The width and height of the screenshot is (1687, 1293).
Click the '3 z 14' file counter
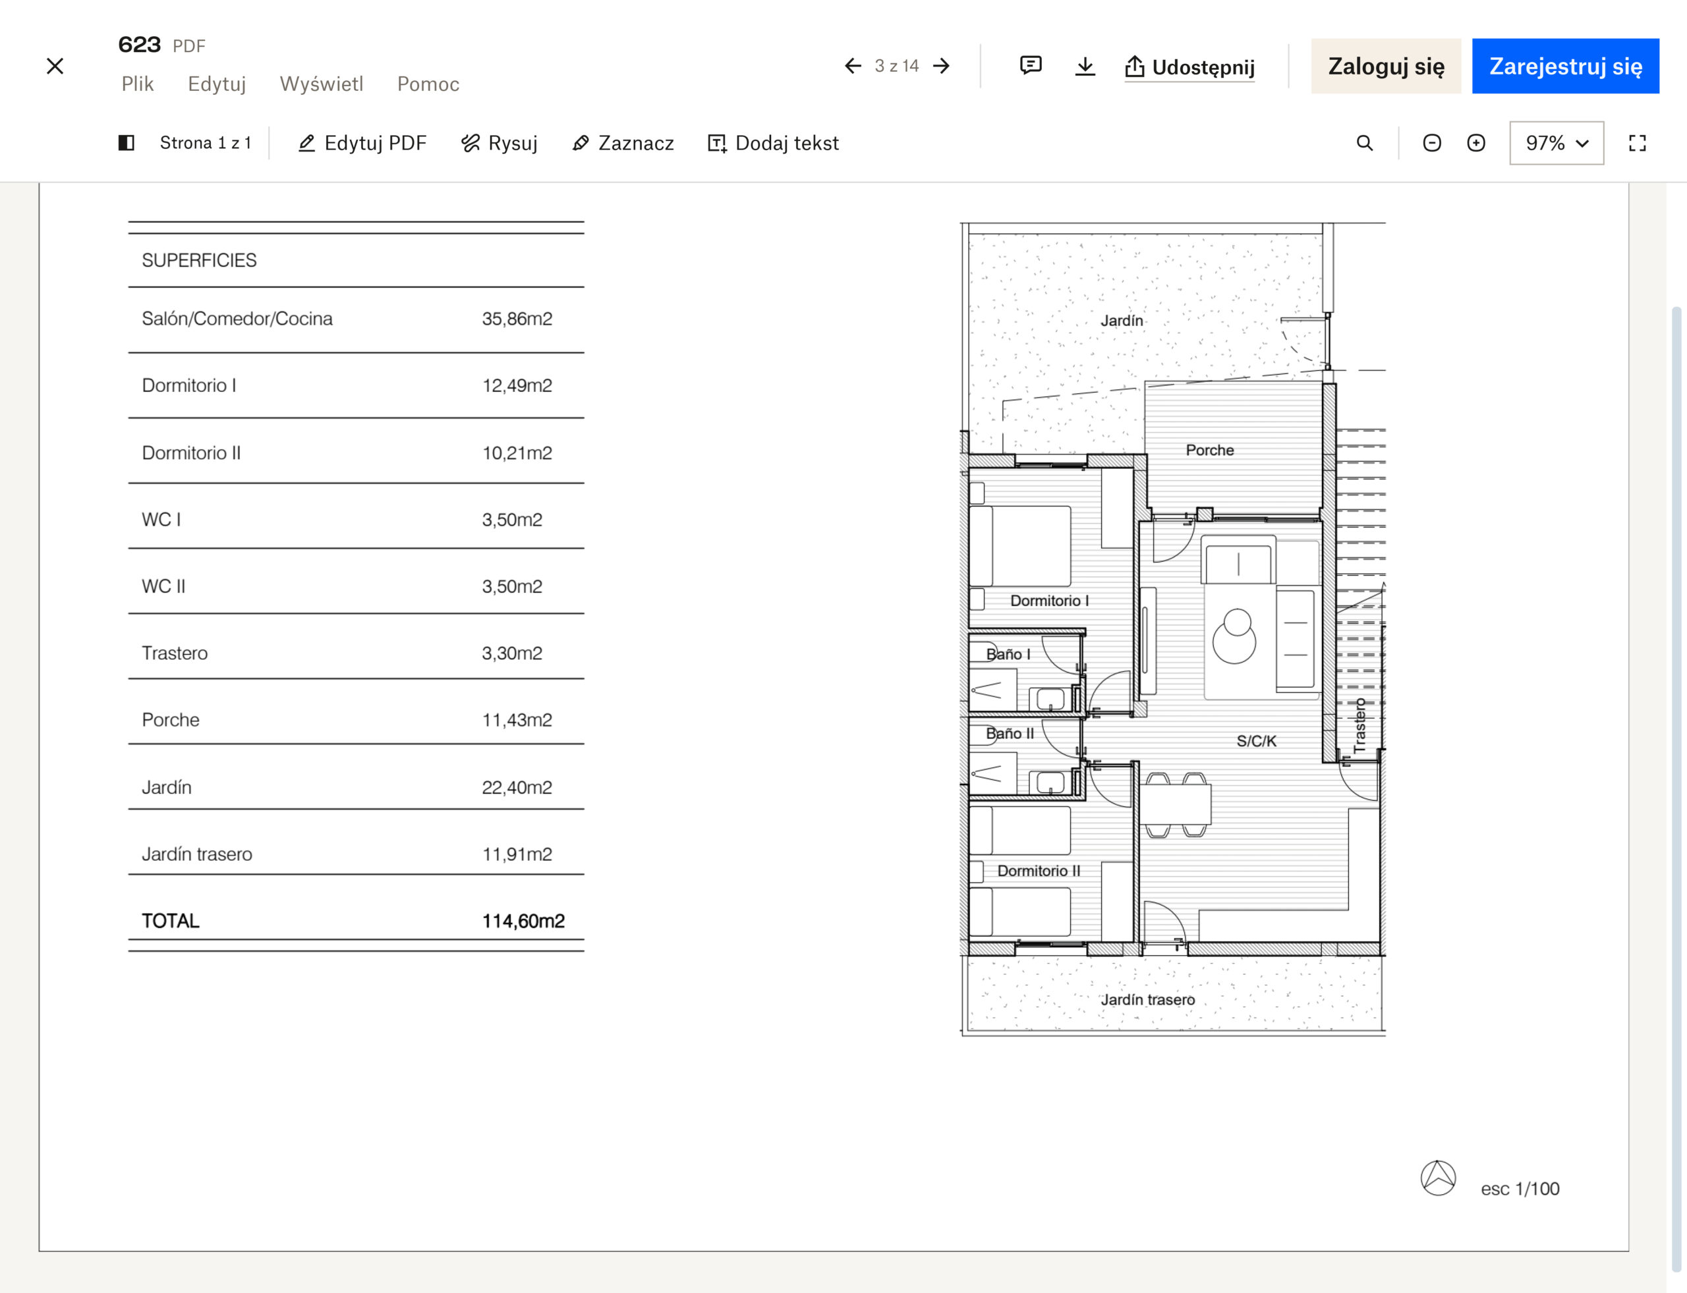[896, 66]
